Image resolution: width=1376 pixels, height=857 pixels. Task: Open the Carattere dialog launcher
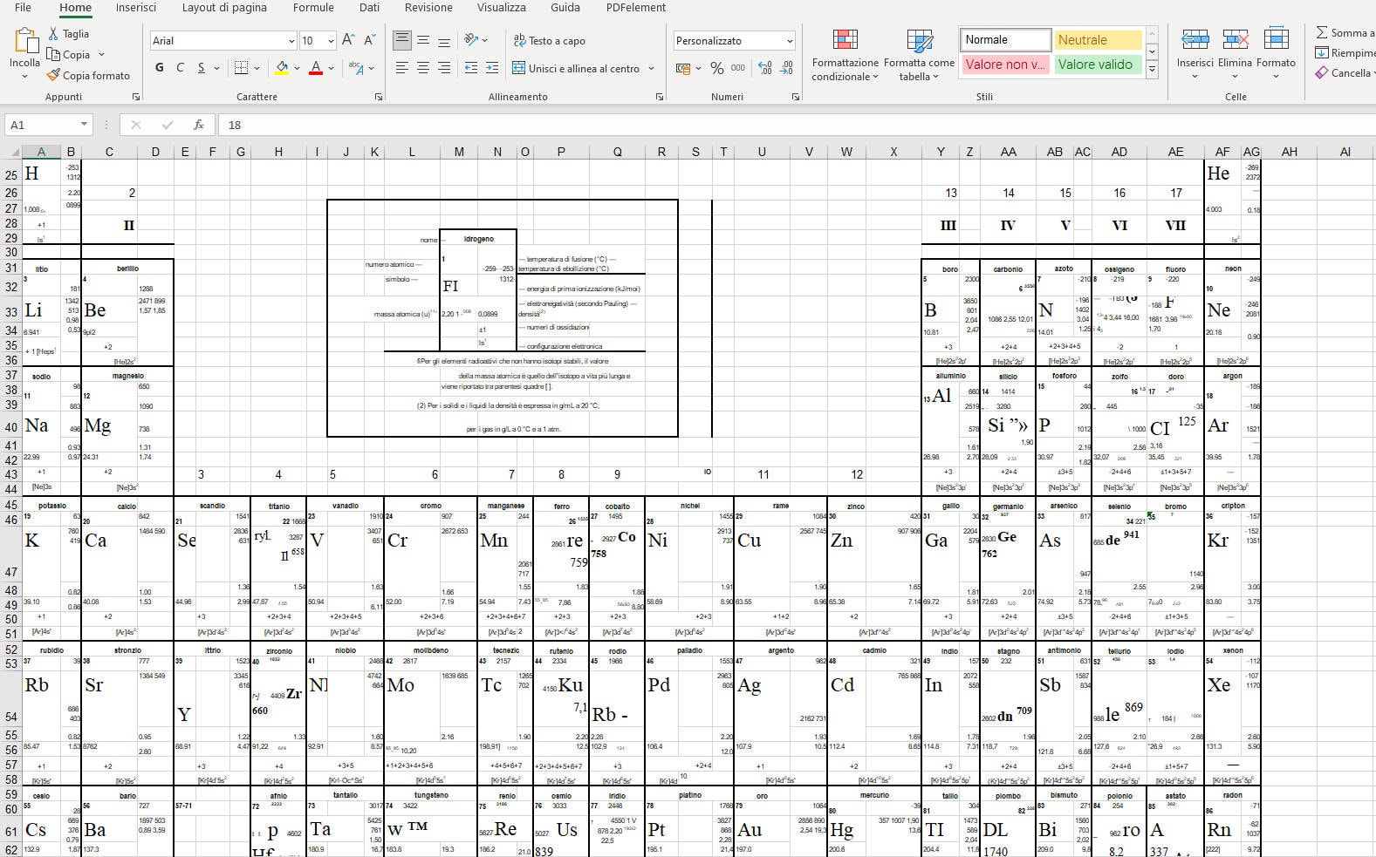[x=379, y=97]
